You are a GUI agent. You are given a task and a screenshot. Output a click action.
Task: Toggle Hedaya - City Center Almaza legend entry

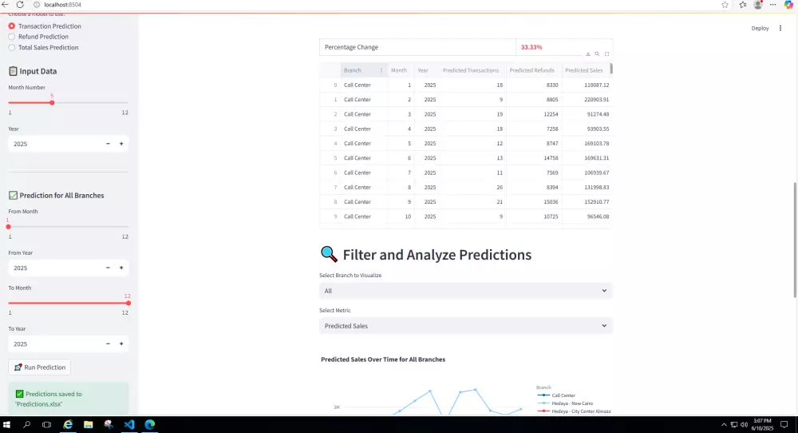[574, 411]
